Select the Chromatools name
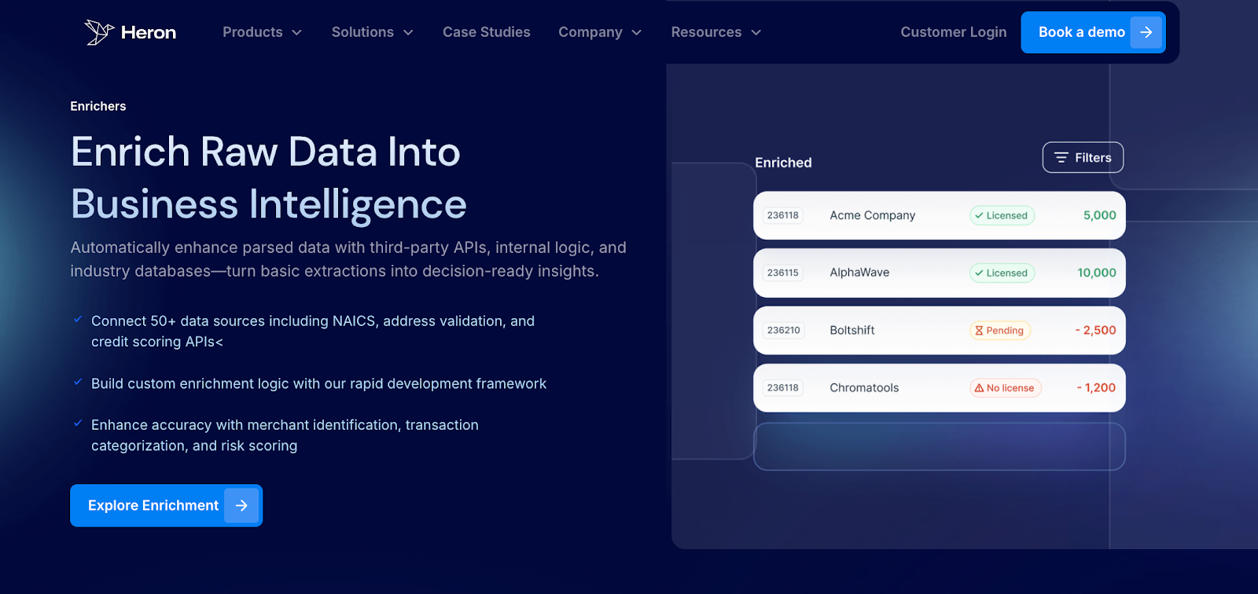This screenshot has height=594, width=1258. coord(864,387)
